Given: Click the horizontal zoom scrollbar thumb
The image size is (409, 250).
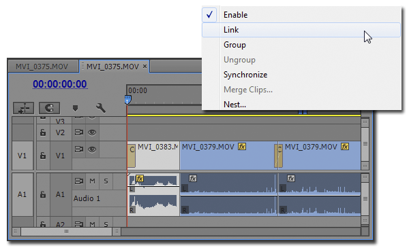Looking at the screenshot, I should point(67,231).
